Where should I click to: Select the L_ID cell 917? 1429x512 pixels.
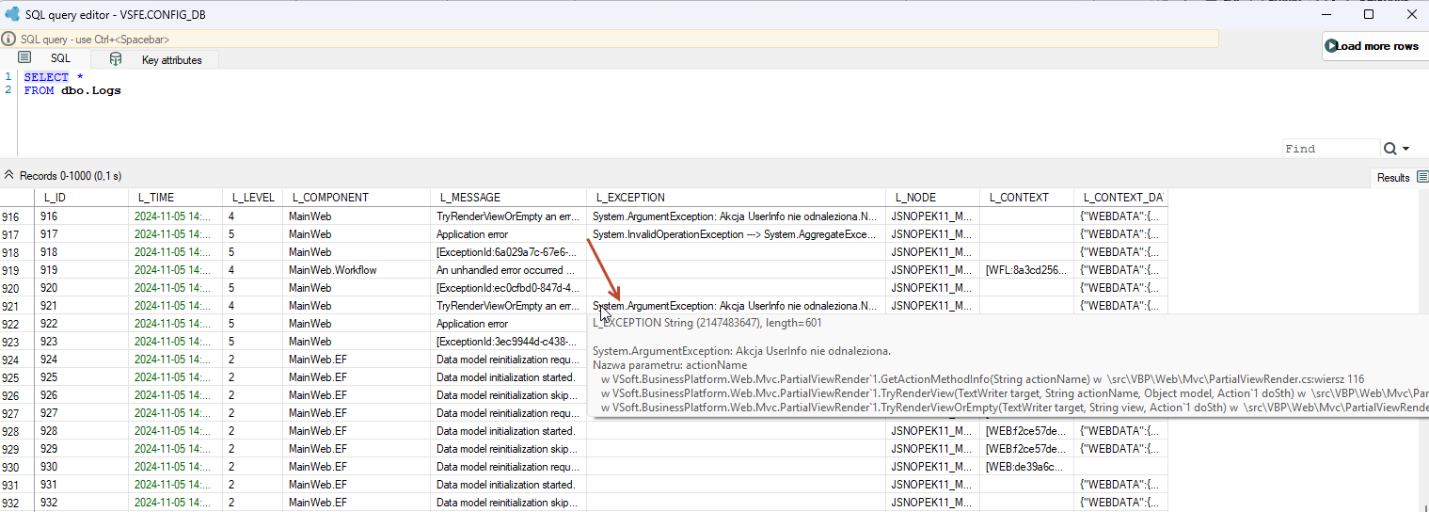tap(81, 234)
